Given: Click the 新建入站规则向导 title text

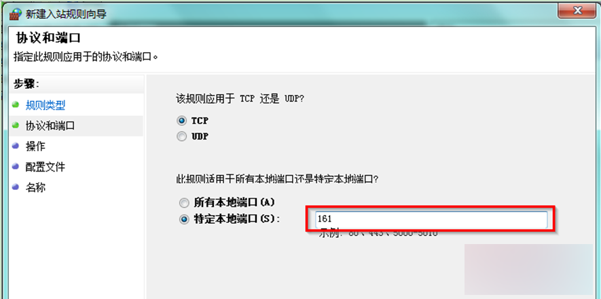Looking at the screenshot, I should pyautogui.click(x=66, y=14).
